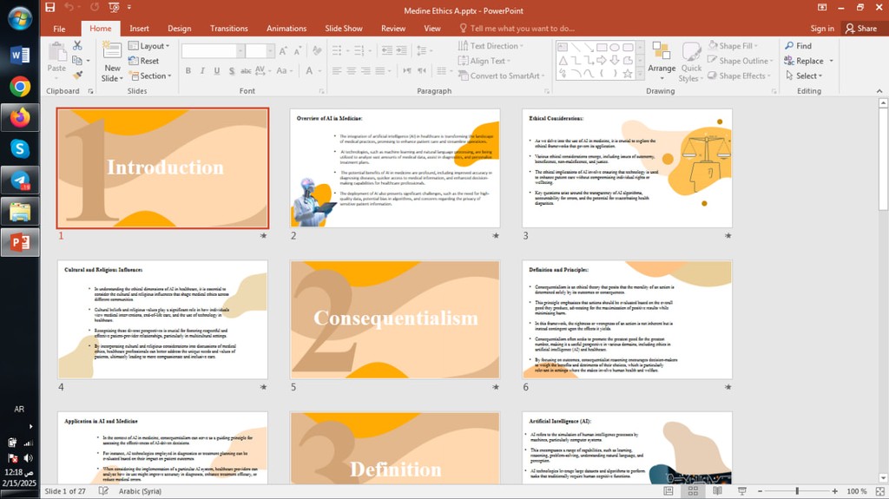Switch to the Animations tab
The image size is (889, 499).
point(286,29)
